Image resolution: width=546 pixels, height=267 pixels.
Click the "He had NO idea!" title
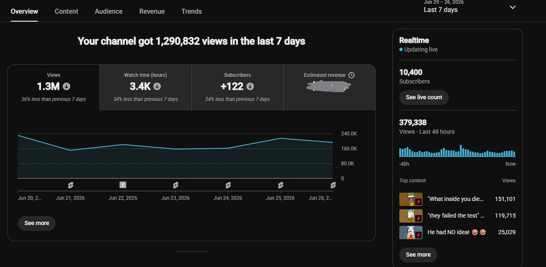pyautogui.click(x=457, y=232)
